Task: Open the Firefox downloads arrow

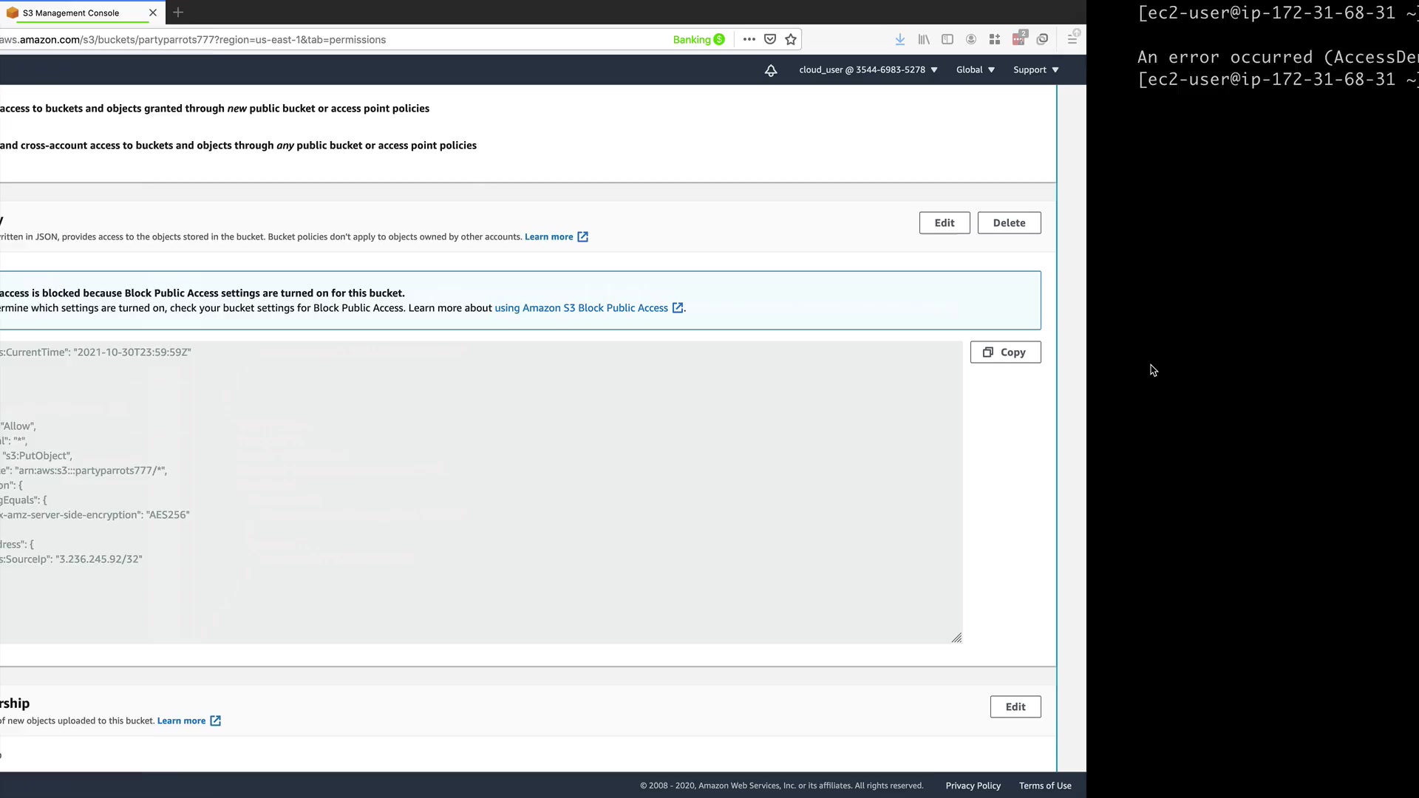Action: (x=900, y=40)
